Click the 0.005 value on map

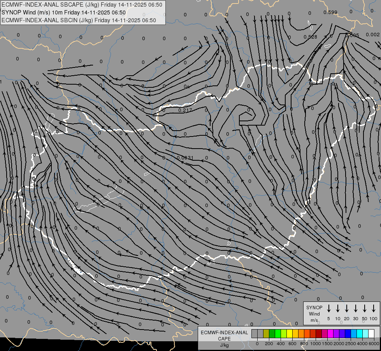click(x=352, y=35)
